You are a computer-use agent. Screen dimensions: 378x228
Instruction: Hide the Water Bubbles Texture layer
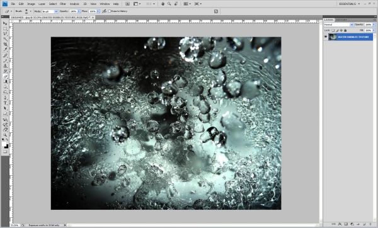point(326,37)
